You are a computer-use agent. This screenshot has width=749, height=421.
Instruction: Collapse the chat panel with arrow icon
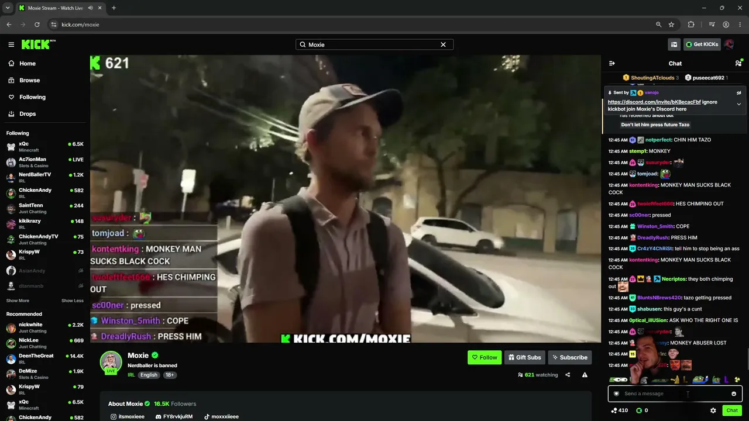pos(612,63)
